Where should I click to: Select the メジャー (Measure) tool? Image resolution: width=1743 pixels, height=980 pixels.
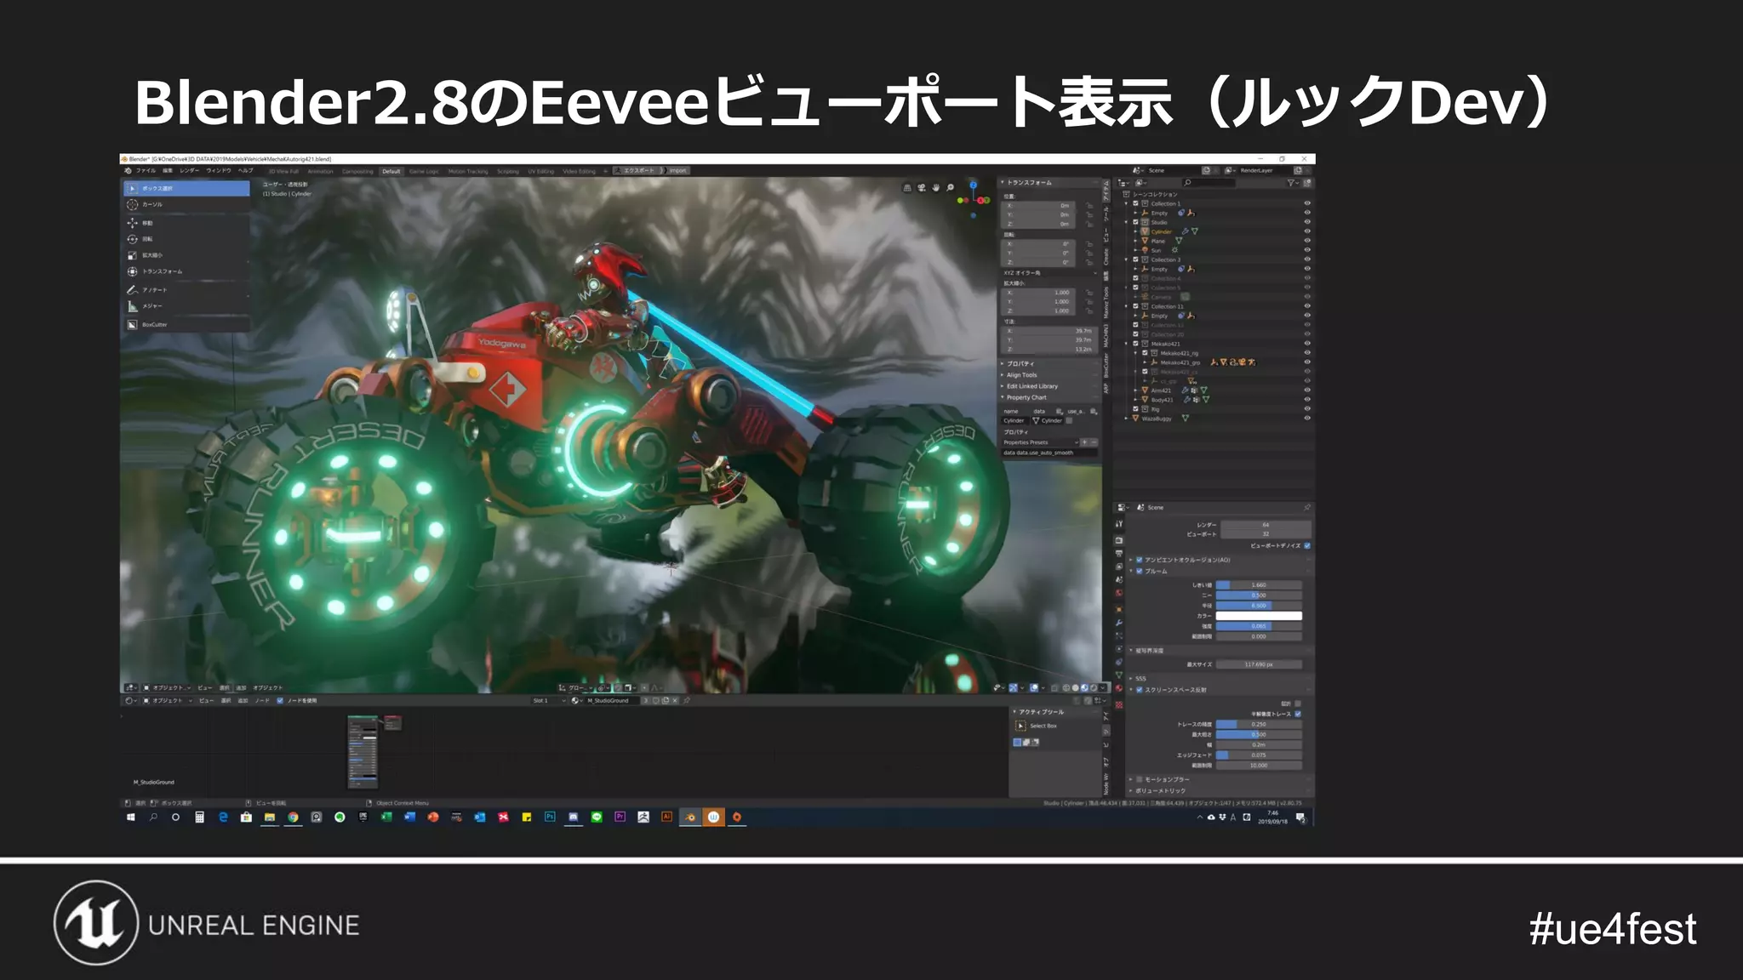click(186, 306)
